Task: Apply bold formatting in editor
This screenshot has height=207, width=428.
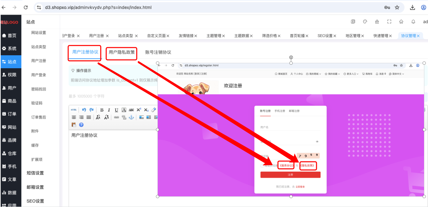Action: click(x=102, y=110)
